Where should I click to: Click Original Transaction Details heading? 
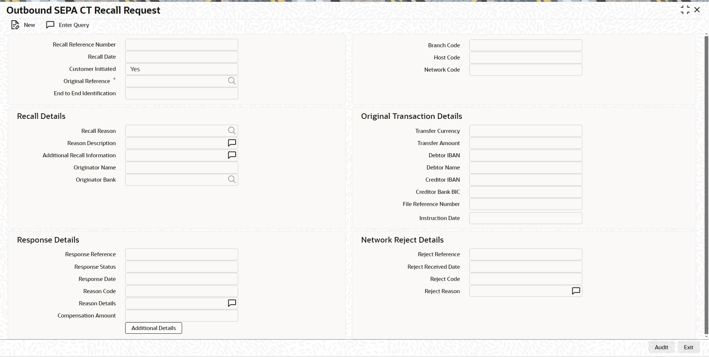(x=411, y=116)
